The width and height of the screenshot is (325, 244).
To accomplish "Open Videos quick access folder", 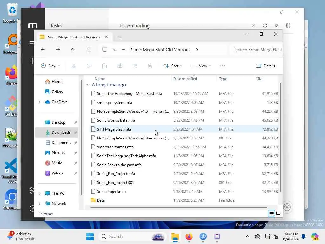I will [58, 173].
